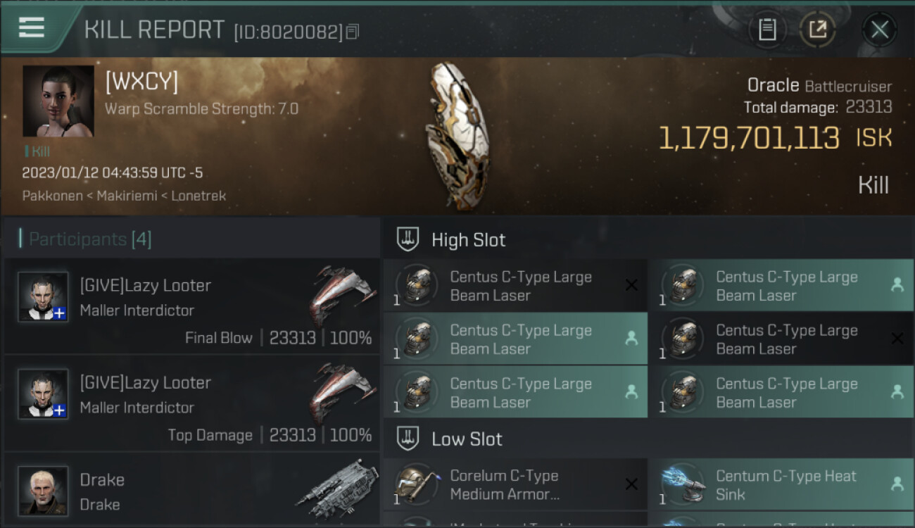
Task: Select Lazy Looter Final Blow portrait
Action: (x=43, y=297)
